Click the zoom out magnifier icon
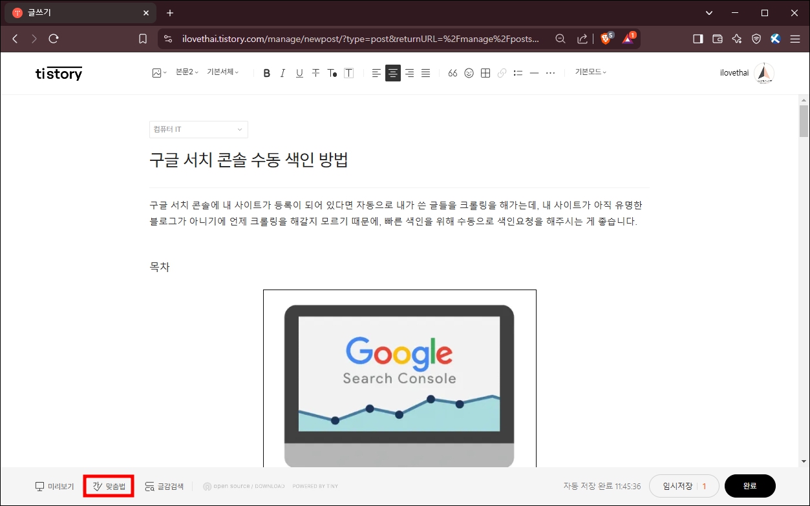This screenshot has height=506, width=810. pyautogui.click(x=560, y=39)
